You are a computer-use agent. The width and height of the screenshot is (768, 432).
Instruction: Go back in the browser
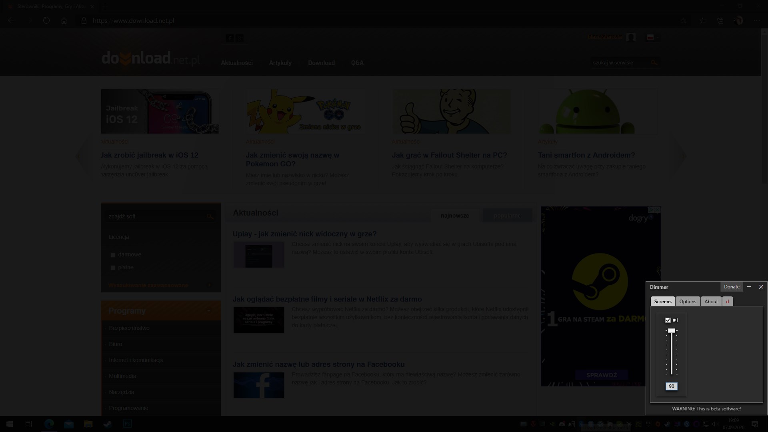click(x=11, y=20)
